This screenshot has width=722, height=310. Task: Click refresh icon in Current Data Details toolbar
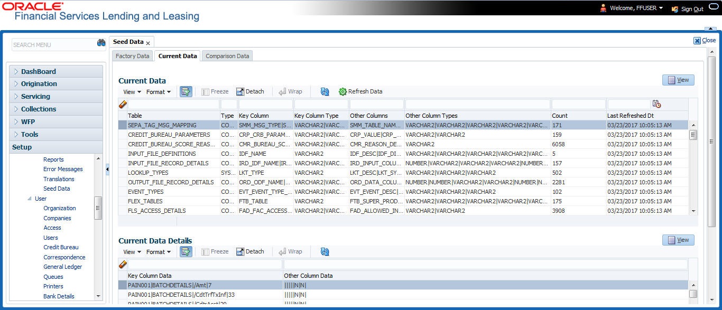[x=325, y=252]
